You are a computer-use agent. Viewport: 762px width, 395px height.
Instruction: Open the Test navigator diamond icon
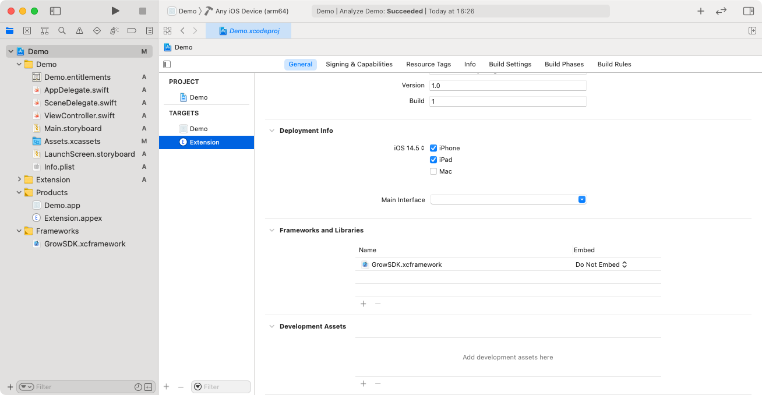[x=97, y=31]
